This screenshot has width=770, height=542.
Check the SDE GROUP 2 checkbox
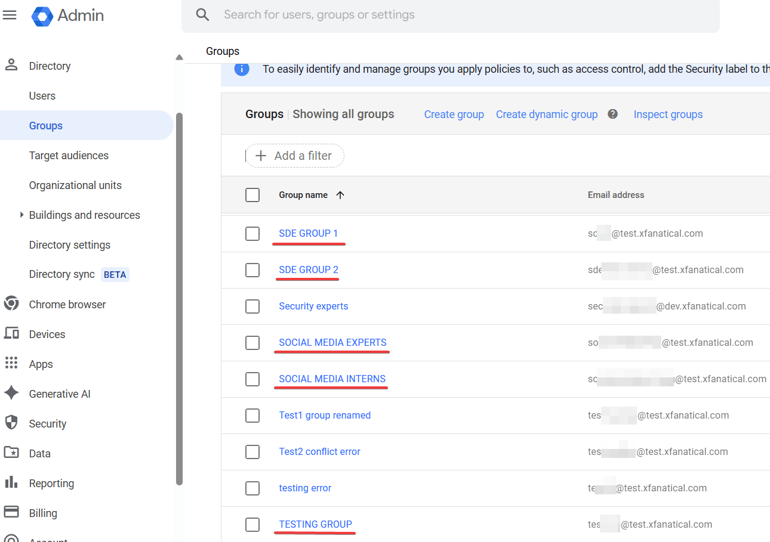click(x=252, y=270)
